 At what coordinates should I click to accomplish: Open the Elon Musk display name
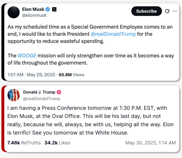point(33,9)
